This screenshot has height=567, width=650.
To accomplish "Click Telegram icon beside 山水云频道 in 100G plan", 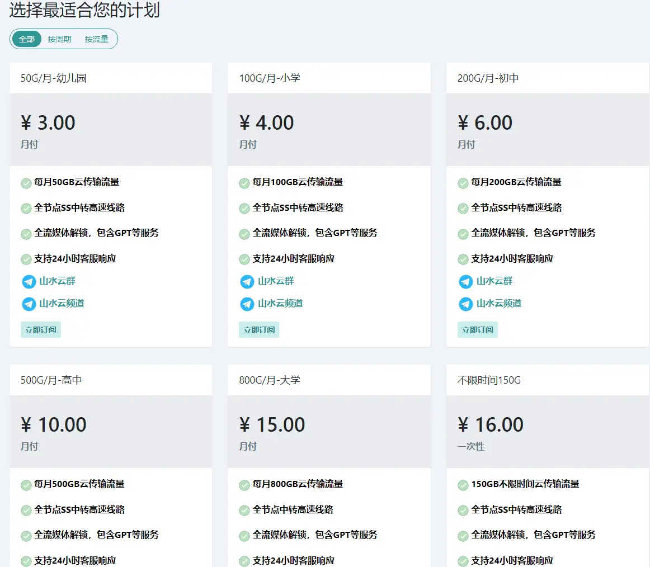I will (247, 304).
